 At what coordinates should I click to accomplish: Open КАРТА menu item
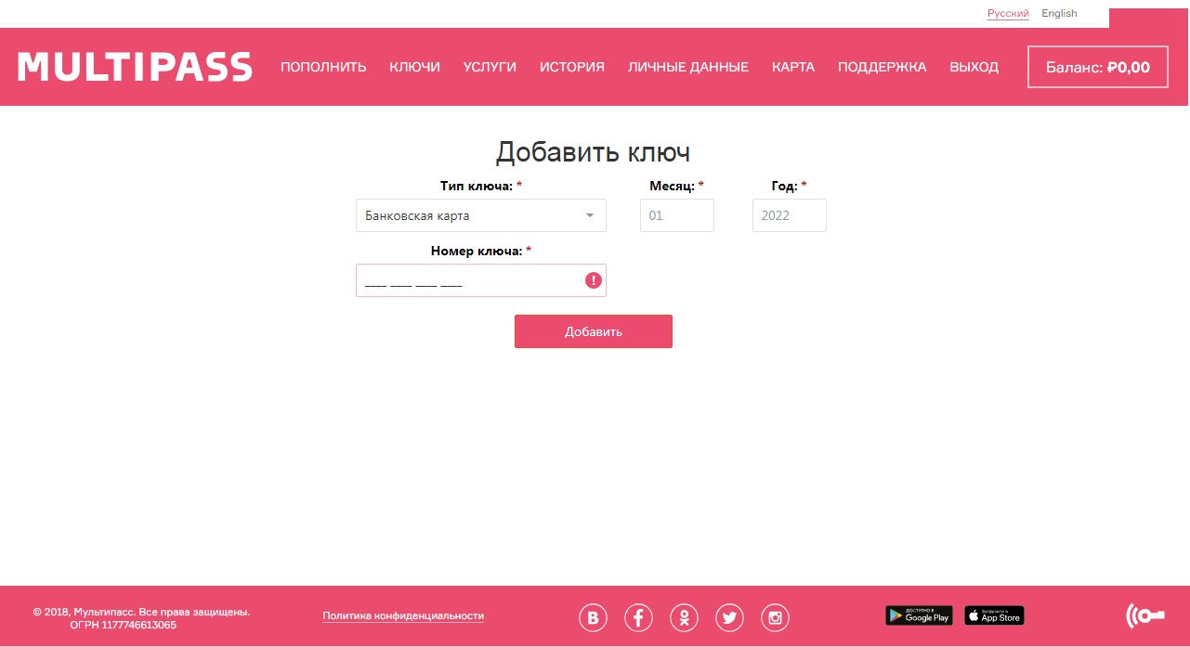793,67
